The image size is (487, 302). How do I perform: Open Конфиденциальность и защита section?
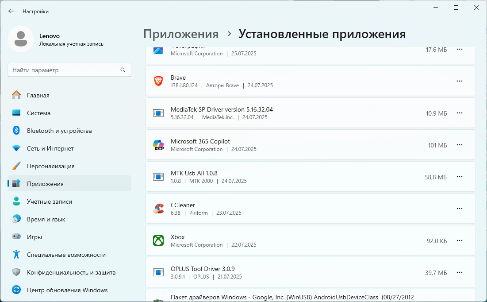69,272
